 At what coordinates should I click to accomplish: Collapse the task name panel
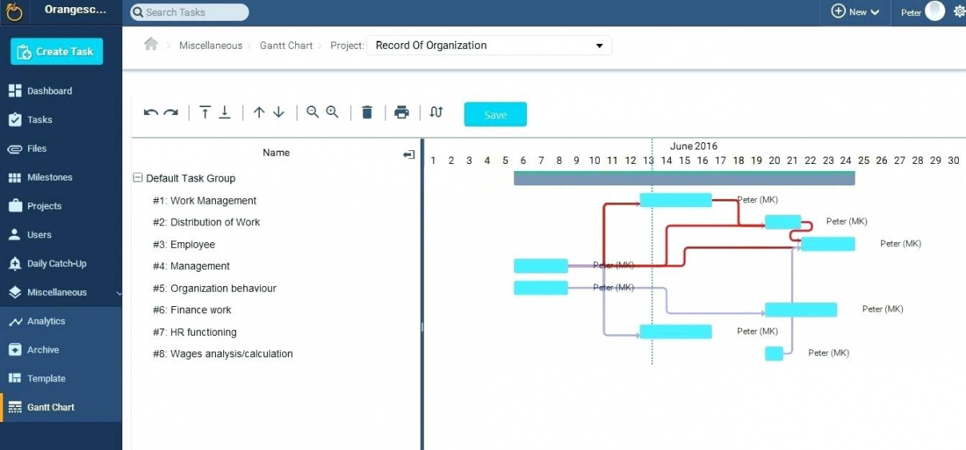[409, 154]
